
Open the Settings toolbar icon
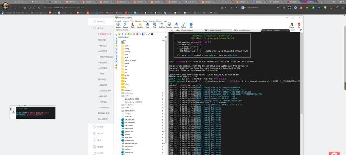(184, 25)
